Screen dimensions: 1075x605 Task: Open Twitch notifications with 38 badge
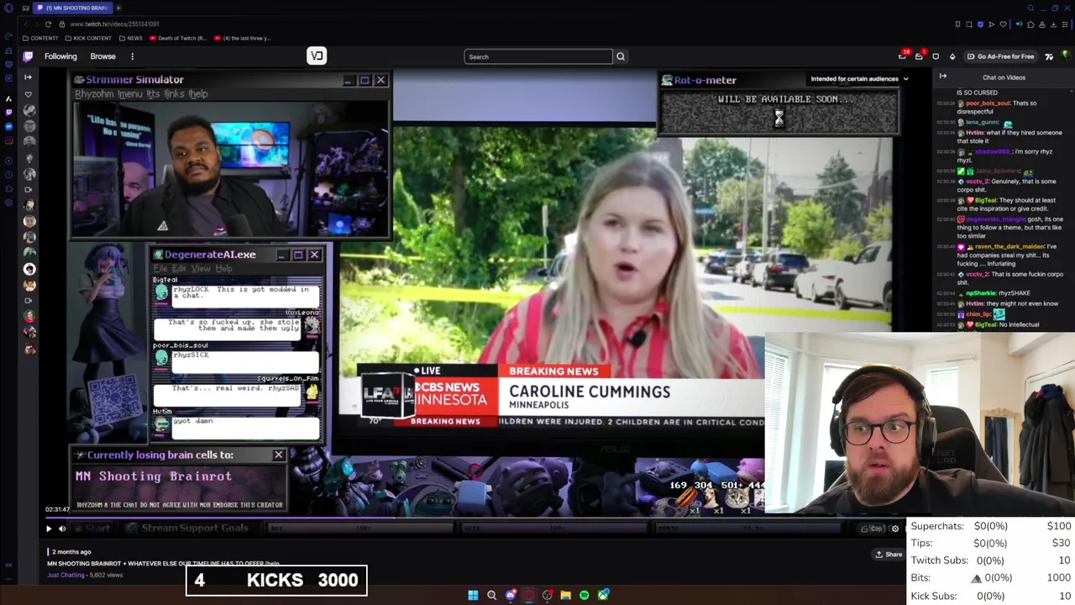click(903, 56)
